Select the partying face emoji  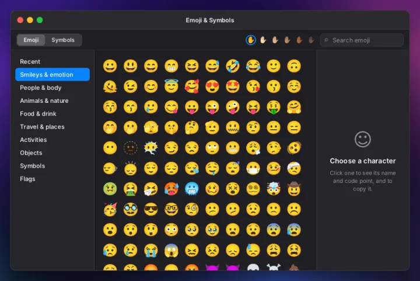pos(110,209)
